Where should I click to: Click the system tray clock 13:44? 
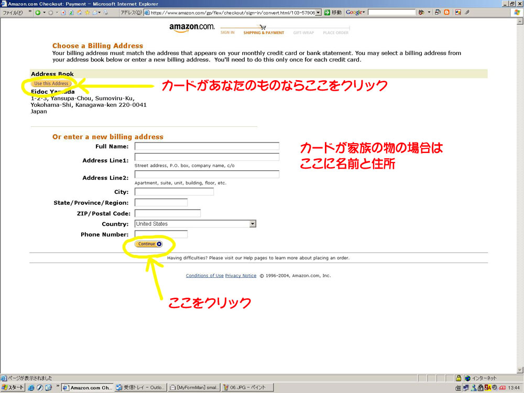coord(514,388)
